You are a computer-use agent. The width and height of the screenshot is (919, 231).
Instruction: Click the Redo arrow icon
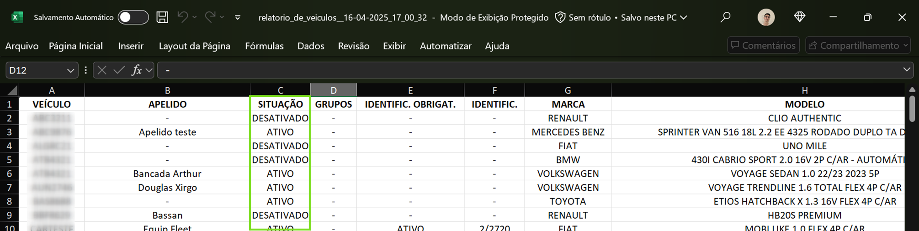pos(210,17)
